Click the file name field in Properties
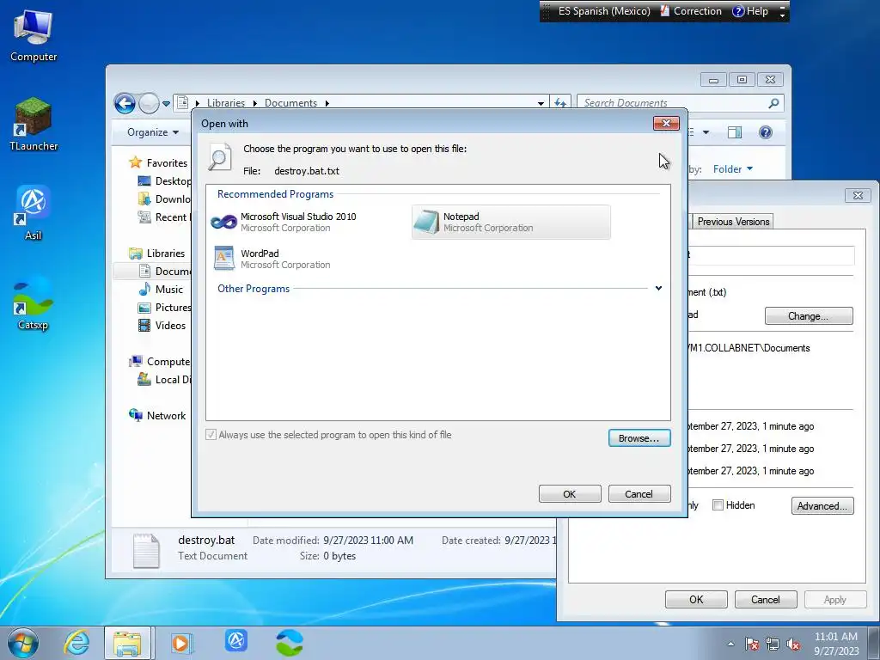880x660 pixels. tap(770, 255)
